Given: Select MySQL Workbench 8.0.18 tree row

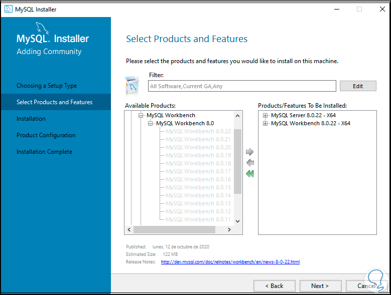Looking at the screenshot, I should click(x=198, y=163).
